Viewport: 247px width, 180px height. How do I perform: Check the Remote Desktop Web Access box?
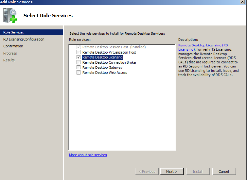click(x=79, y=73)
